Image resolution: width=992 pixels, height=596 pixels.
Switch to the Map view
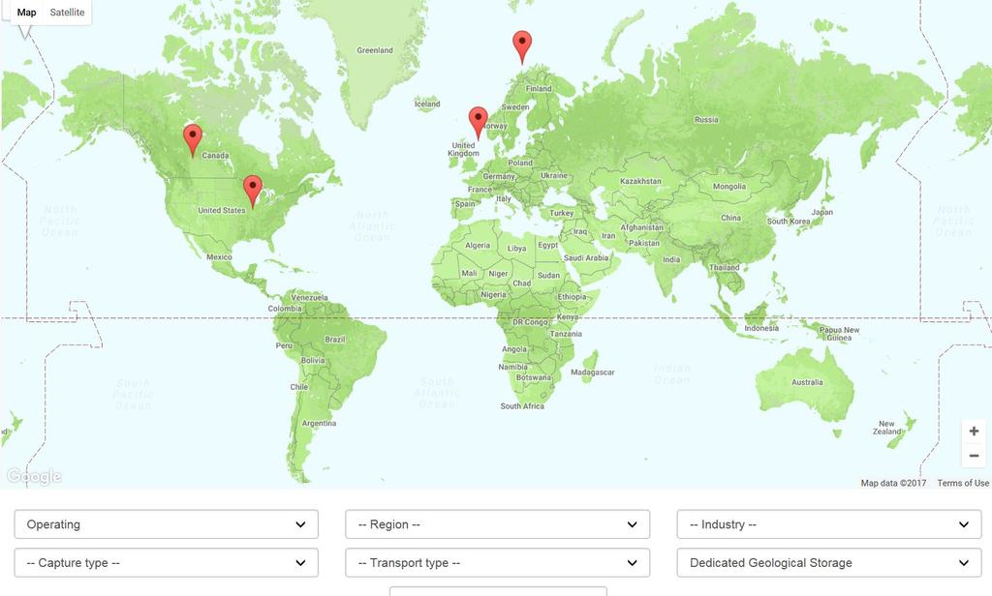tap(26, 12)
